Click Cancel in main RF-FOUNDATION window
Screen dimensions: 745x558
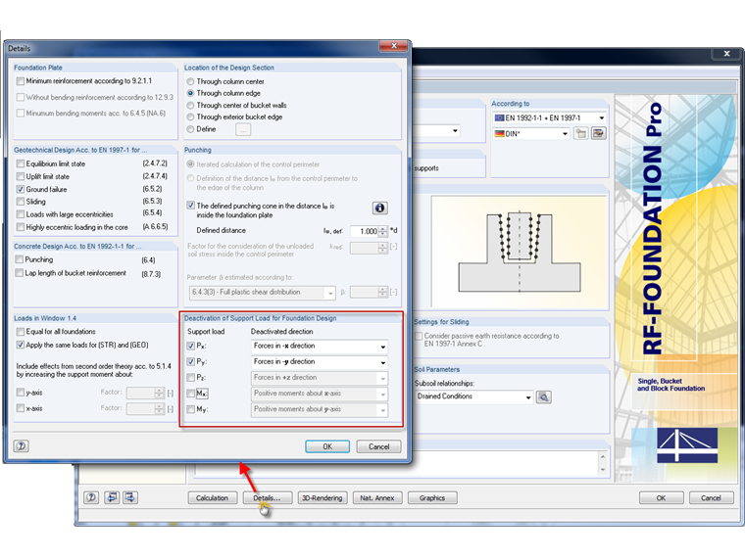pos(712,497)
